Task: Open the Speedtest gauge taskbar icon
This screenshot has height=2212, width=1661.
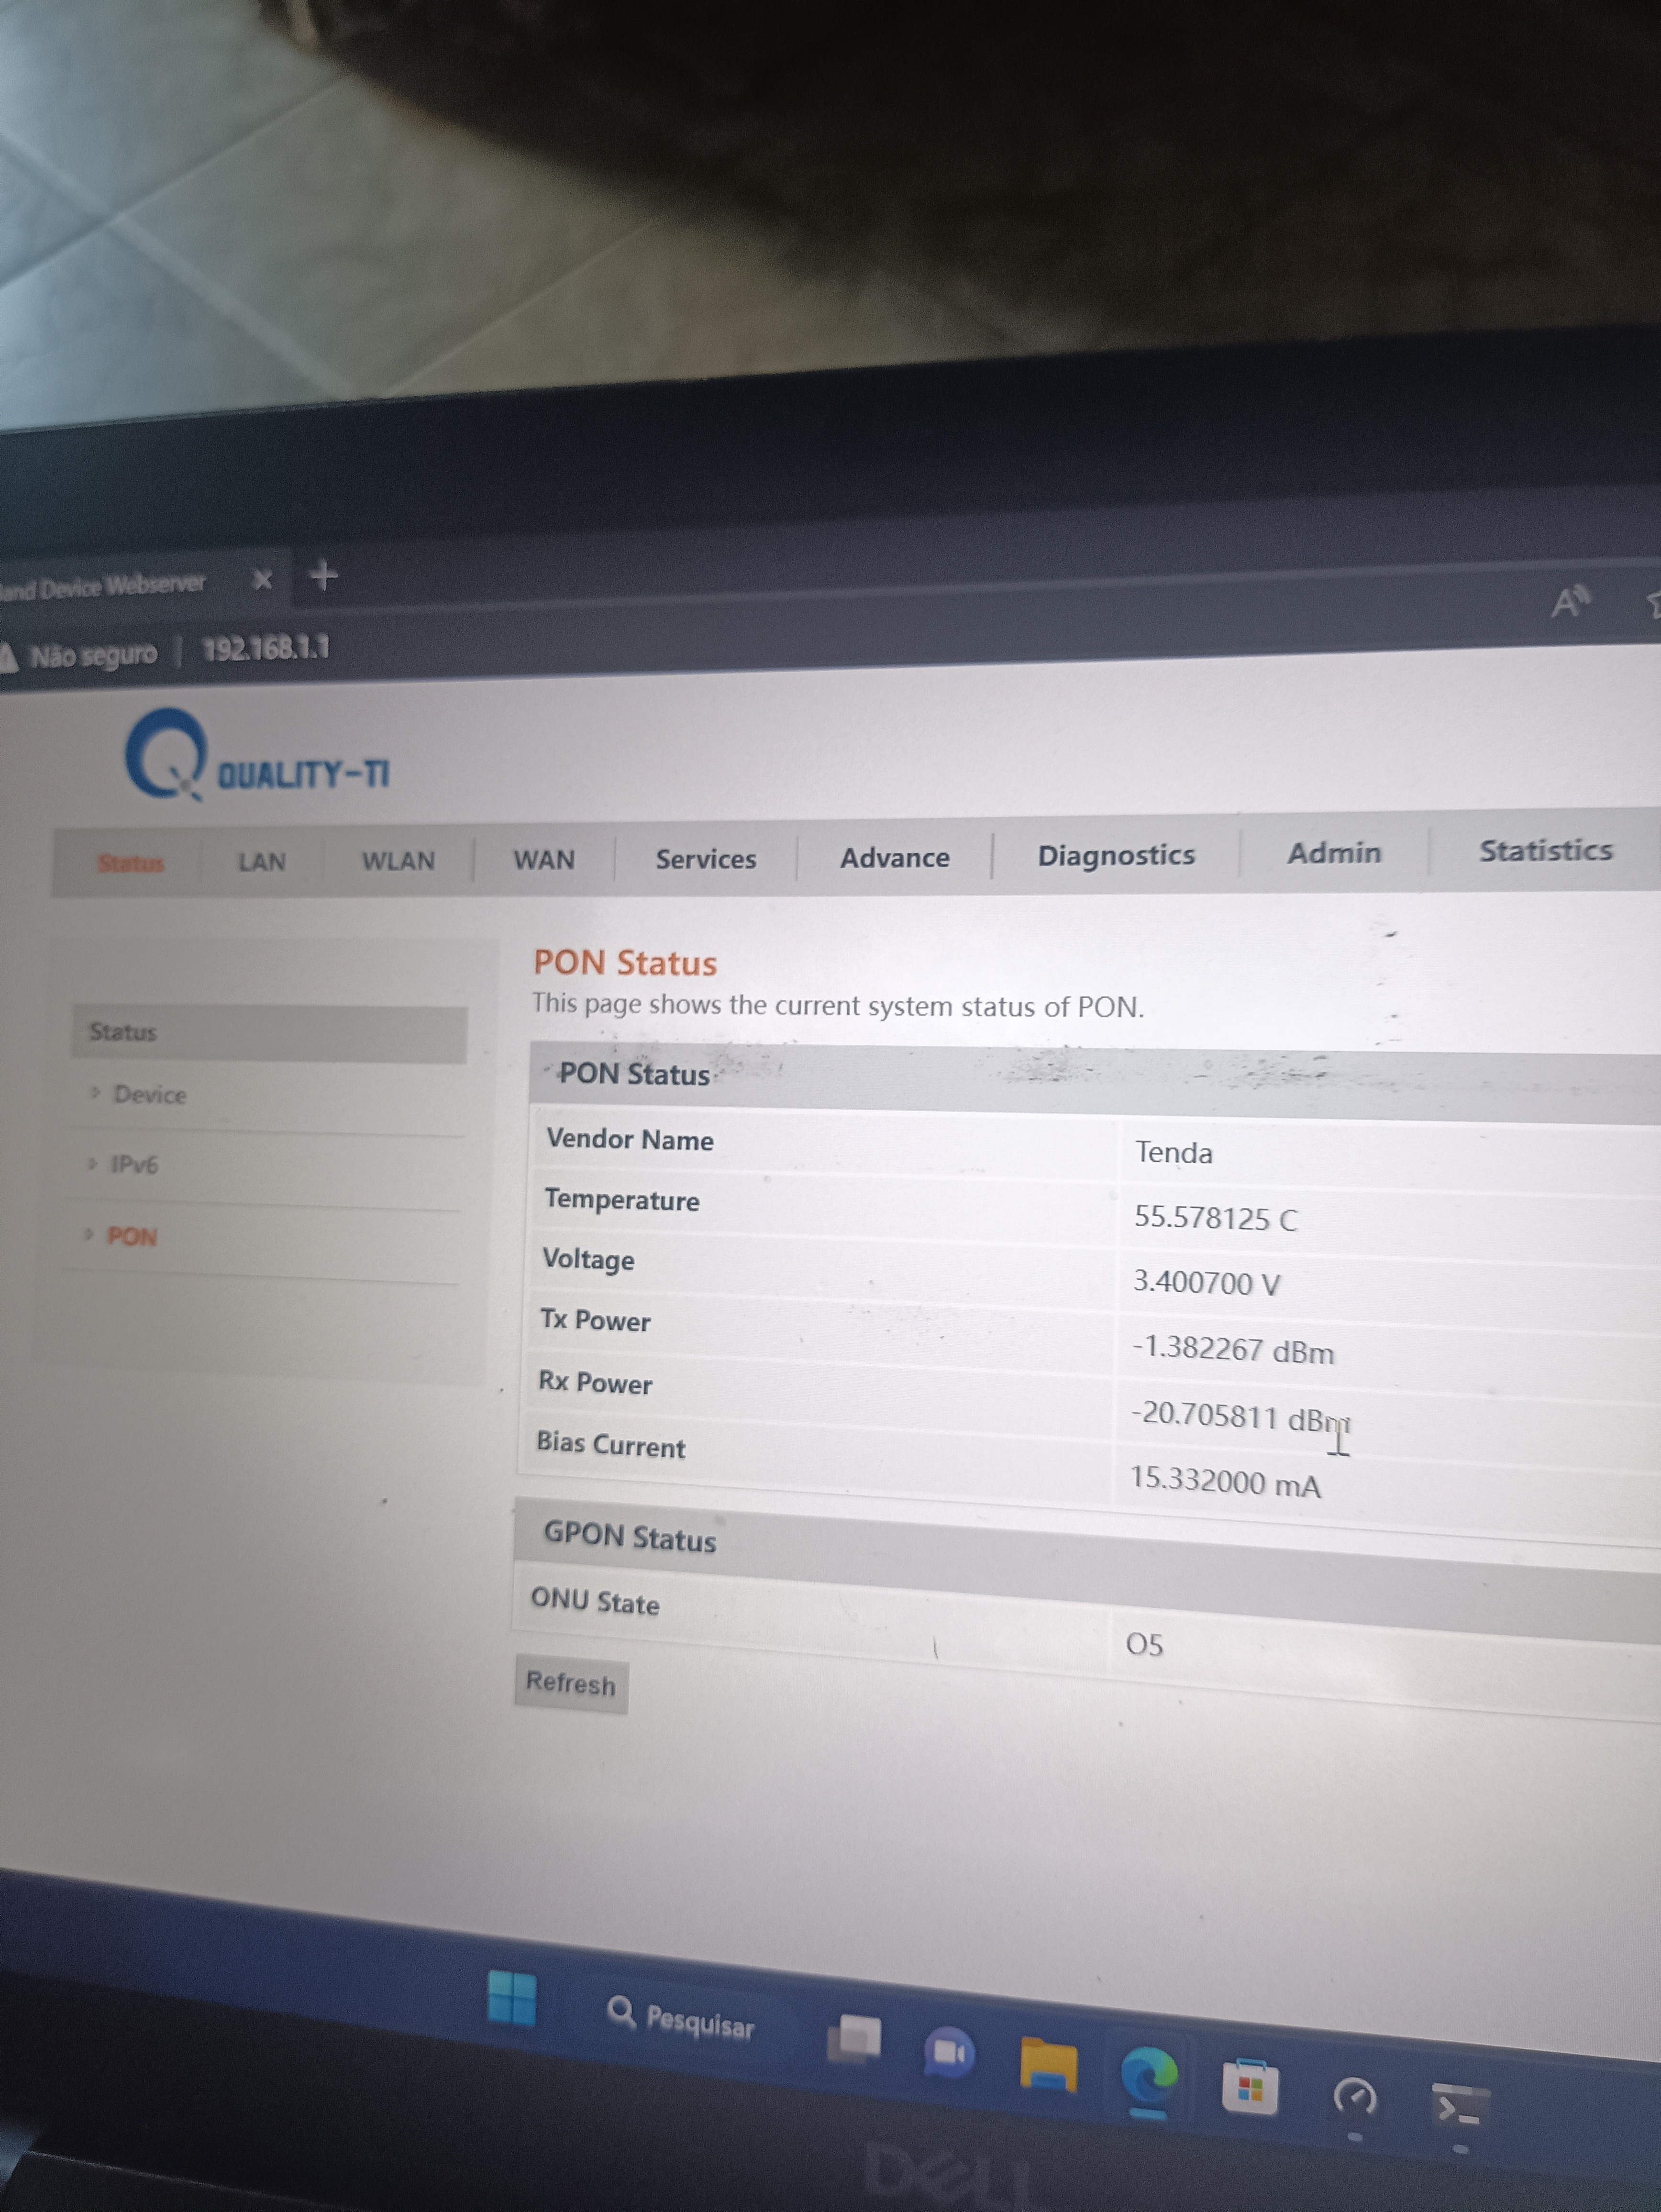Action: pos(1355,2097)
